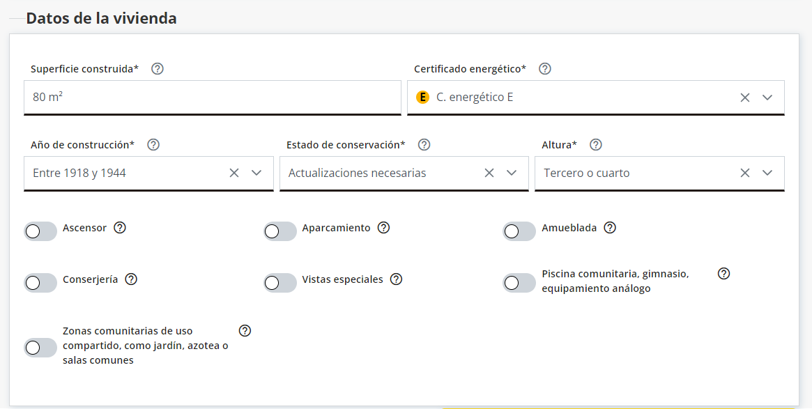Expand the Certificado energético dropdown arrow
This screenshot has width=812, height=409.
767,98
